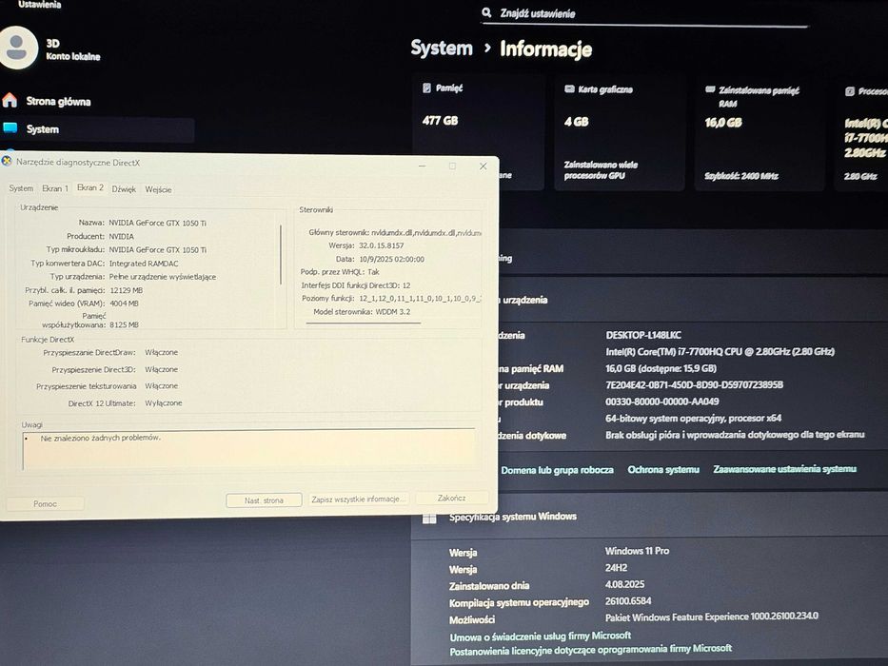Expand Specyfikacja systemu Windows section
888x666 pixels.
tap(649, 517)
